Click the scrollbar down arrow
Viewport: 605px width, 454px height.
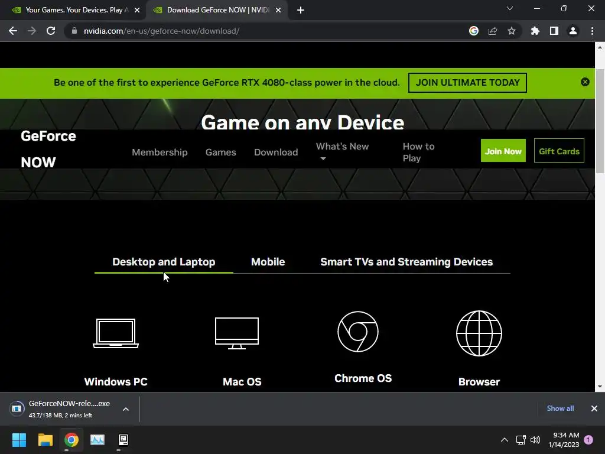(x=600, y=387)
